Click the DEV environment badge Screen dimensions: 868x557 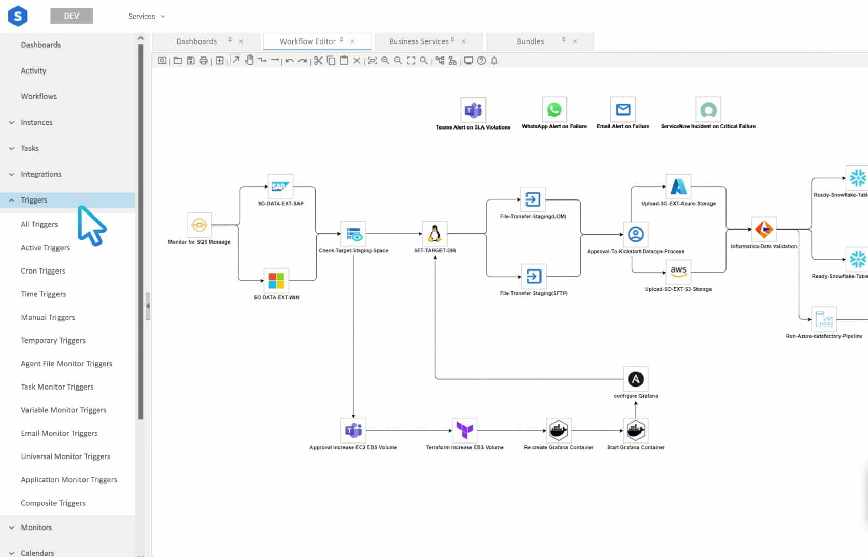[72, 16]
